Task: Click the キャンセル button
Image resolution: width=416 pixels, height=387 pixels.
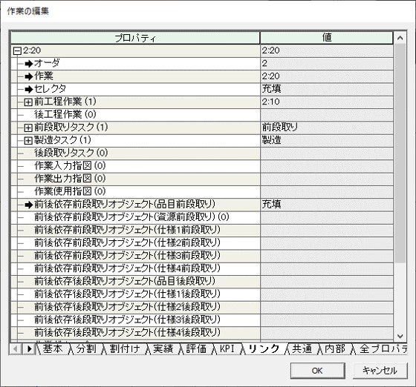Action: pos(380,371)
